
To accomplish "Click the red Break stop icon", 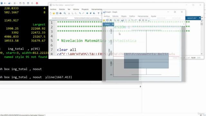I will click(37, 3).
